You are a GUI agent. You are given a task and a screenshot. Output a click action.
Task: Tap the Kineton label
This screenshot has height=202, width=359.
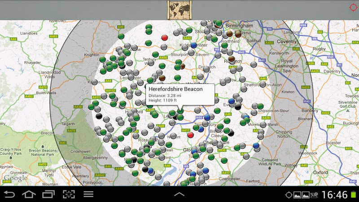288,92
